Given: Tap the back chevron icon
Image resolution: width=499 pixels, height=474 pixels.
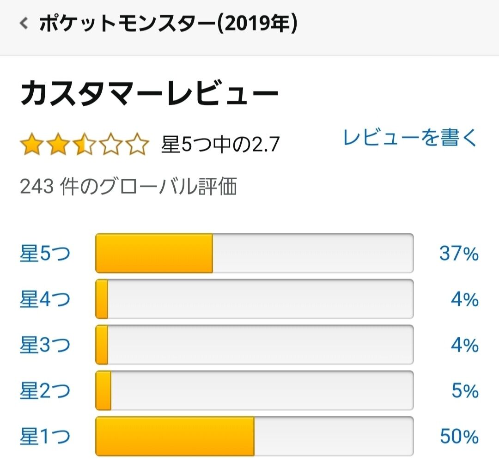Looking at the screenshot, I should (x=24, y=24).
